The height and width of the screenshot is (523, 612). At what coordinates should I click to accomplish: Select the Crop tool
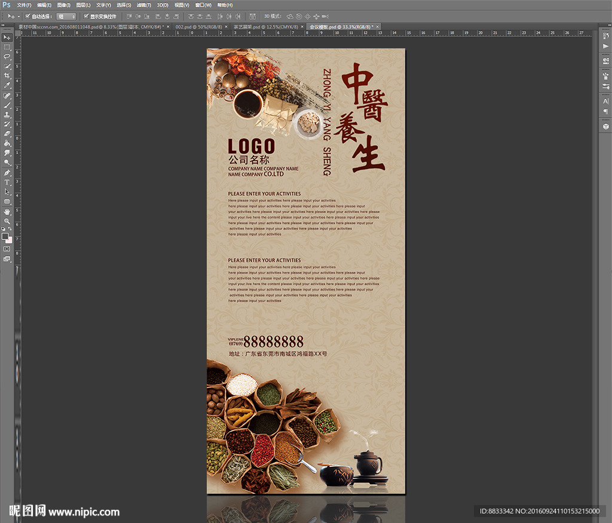point(7,76)
